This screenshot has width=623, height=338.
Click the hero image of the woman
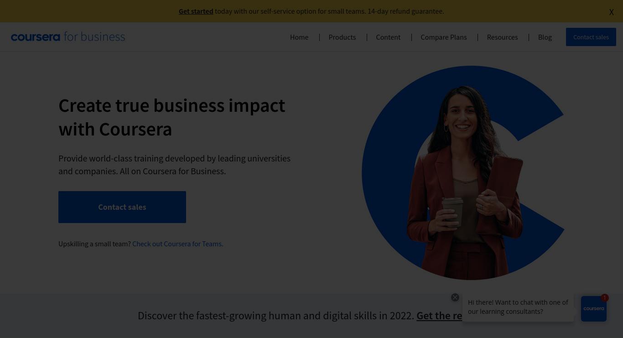(463, 173)
